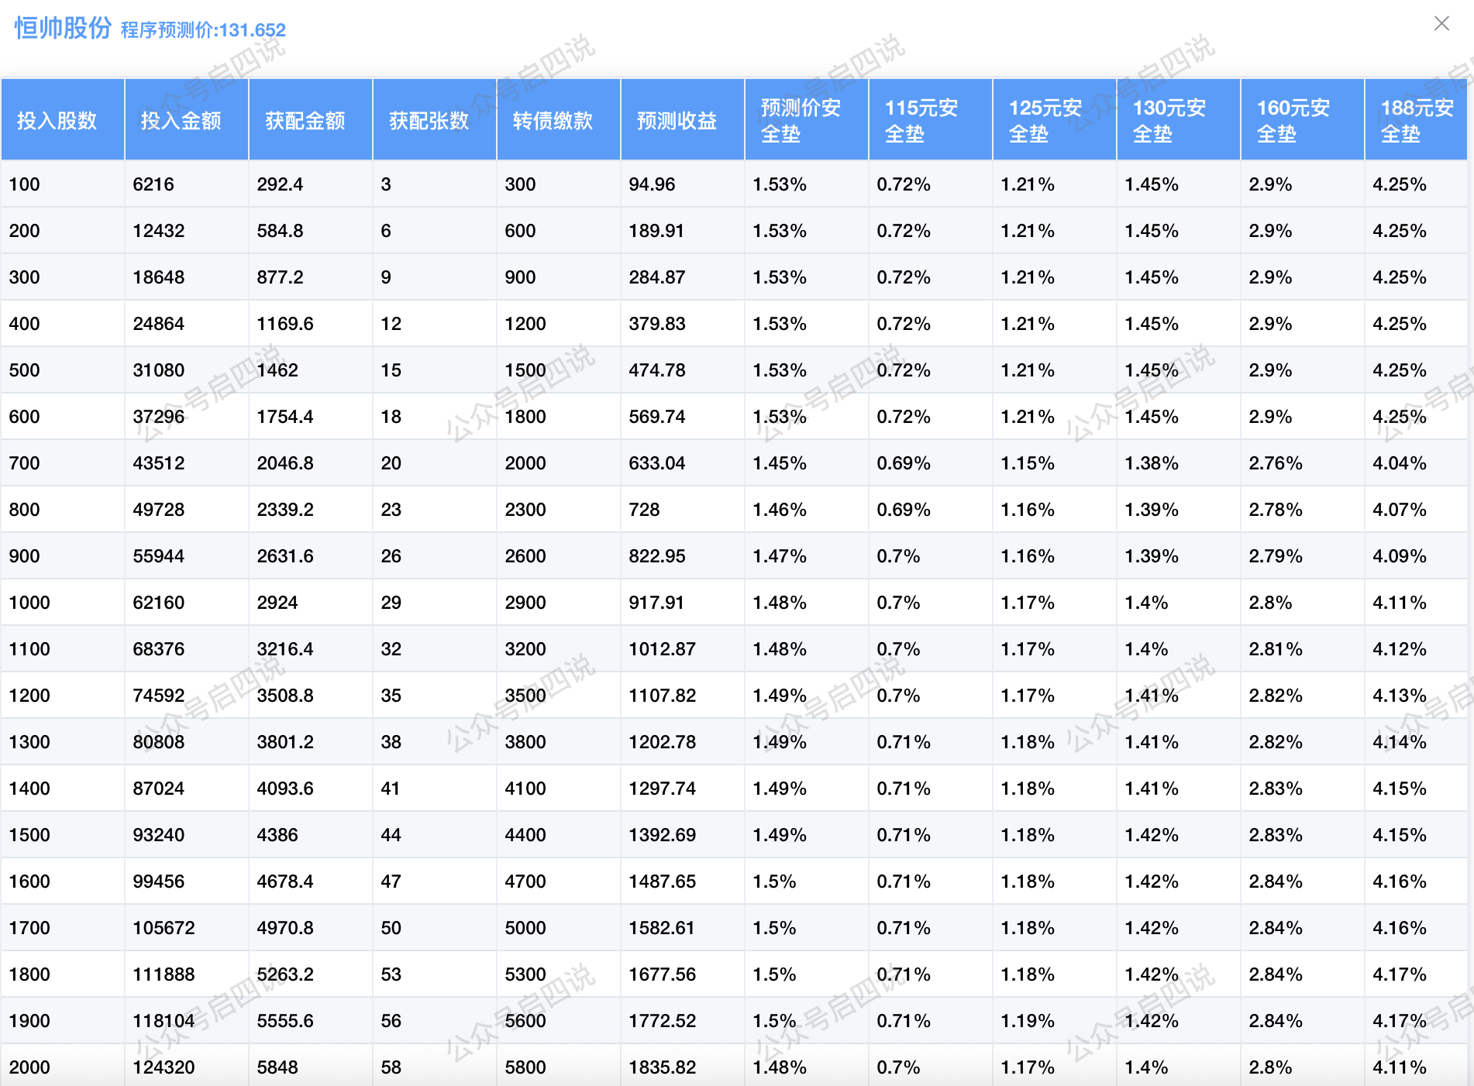Click the 程序预测价:131.652 label
Viewport: 1474px width, 1086px height.
point(203,30)
